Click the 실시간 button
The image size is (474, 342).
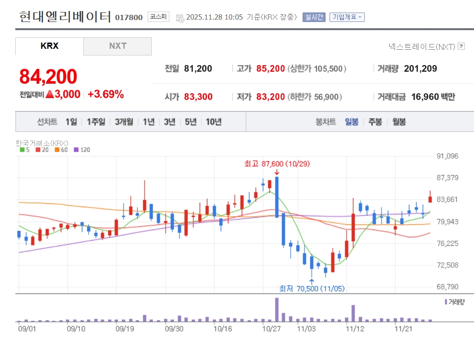pos(314,17)
